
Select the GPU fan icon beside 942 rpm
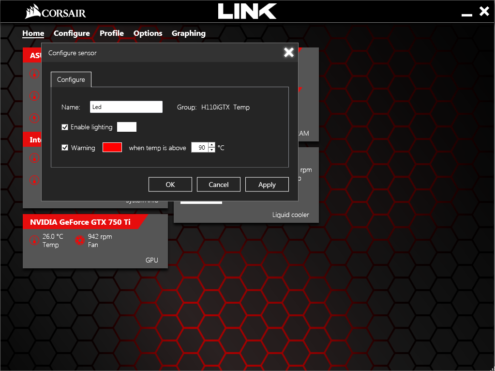79,241
